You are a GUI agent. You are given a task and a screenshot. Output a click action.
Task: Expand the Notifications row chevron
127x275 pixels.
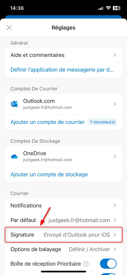(x=115, y=205)
